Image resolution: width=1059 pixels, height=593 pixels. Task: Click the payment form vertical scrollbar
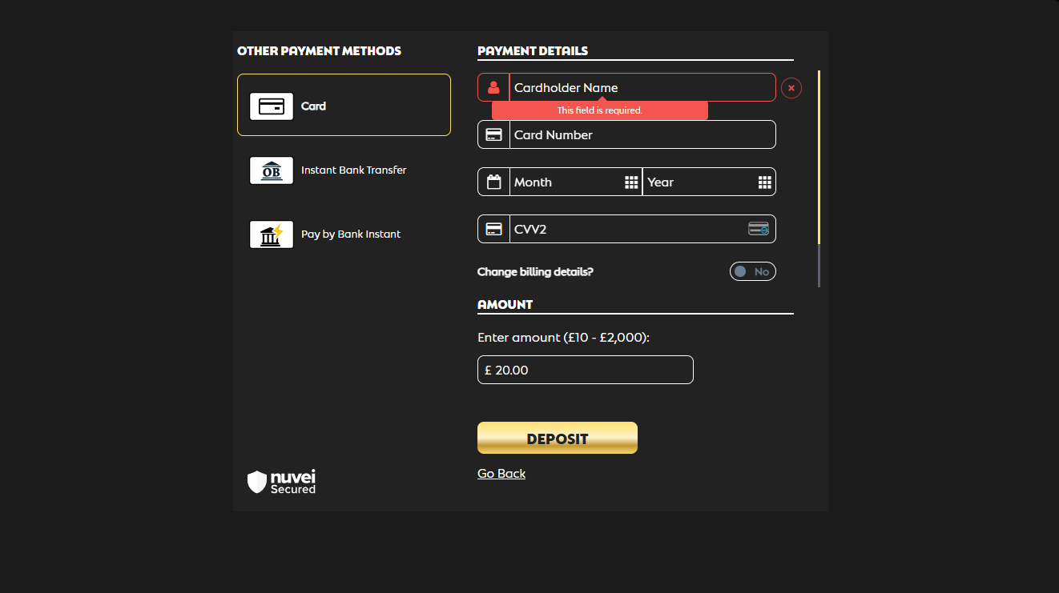(819, 160)
